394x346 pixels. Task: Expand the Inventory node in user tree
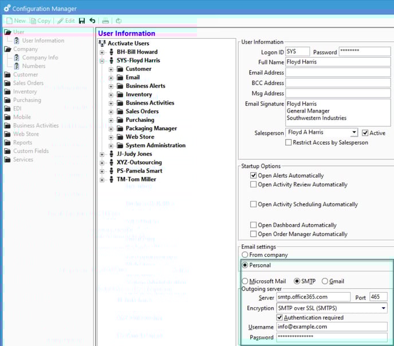(111, 95)
